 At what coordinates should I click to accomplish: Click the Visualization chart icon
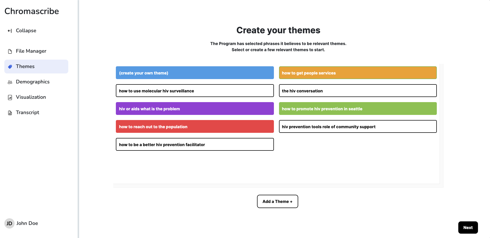click(x=10, y=98)
